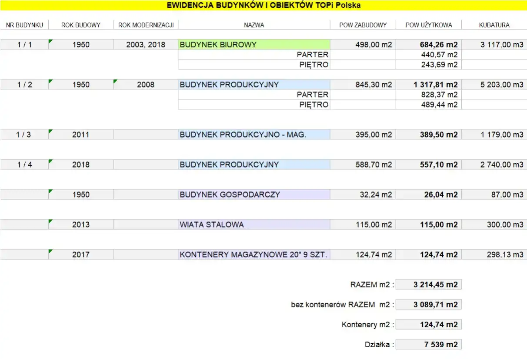527x359 pixels.
Task: Select the "489,44 m2" piętro area cell
Action: pyautogui.click(x=429, y=104)
